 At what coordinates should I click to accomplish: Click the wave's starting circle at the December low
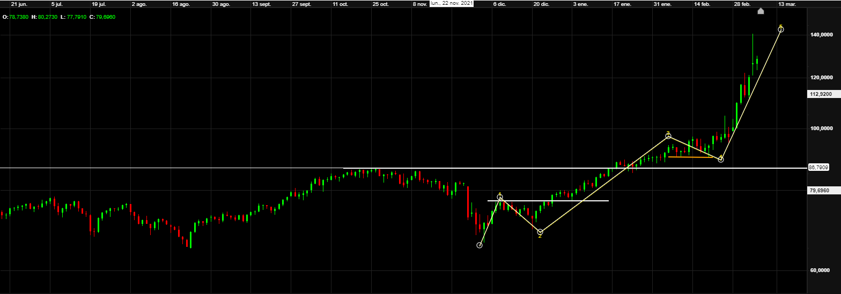pos(479,245)
